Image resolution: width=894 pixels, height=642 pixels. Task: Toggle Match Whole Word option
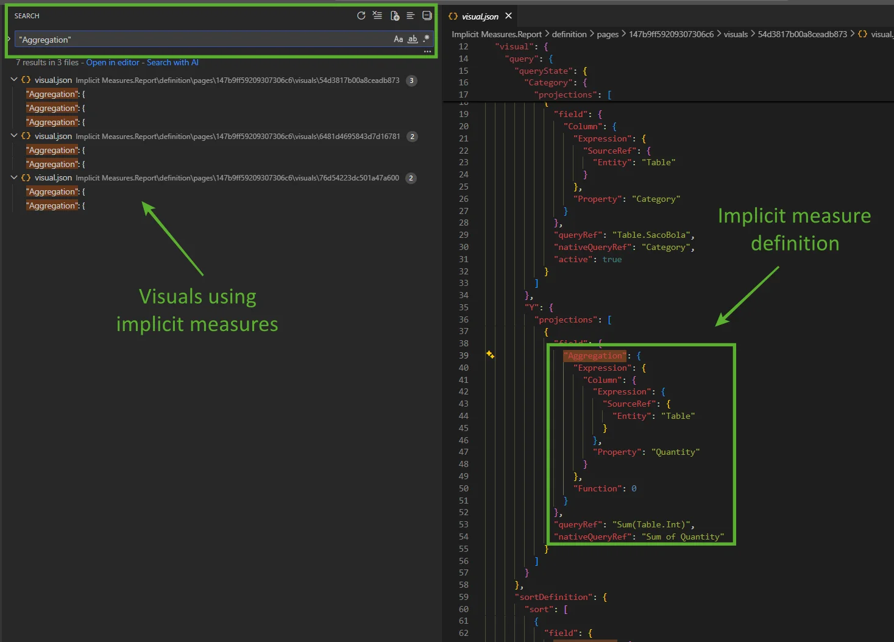tap(413, 39)
